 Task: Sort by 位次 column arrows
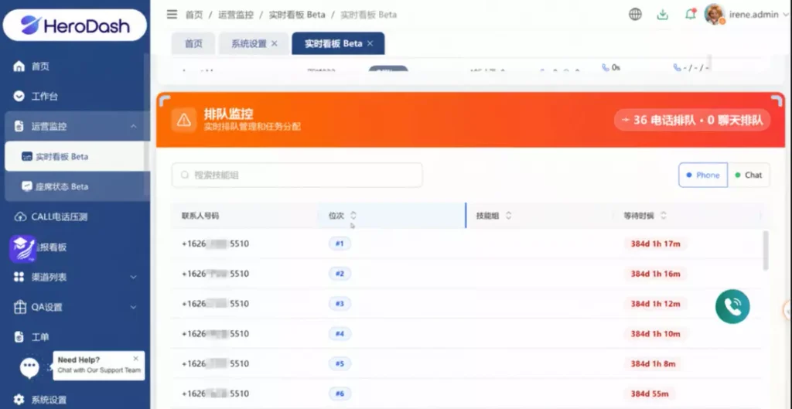[x=353, y=216]
